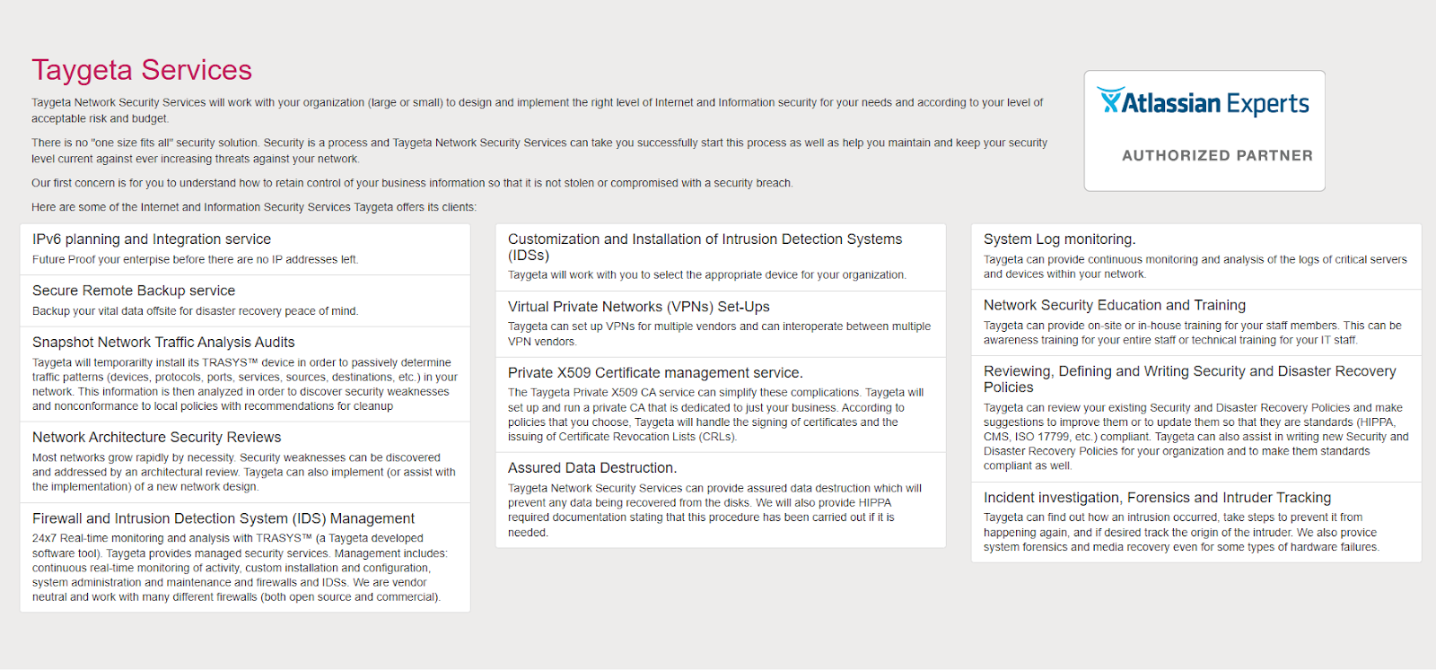
Task: Click the Taygeta Services page heading
Action: pyautogui.click(x=142, y=70)
